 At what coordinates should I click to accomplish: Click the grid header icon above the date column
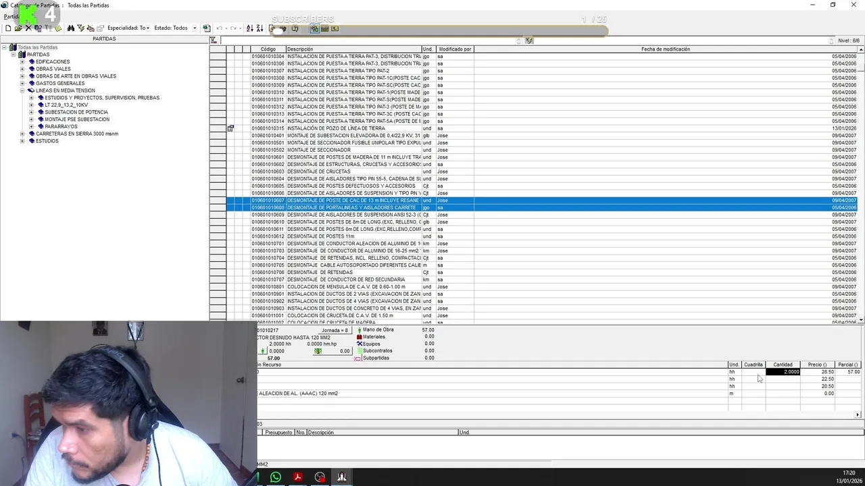[x=528, y=40]
